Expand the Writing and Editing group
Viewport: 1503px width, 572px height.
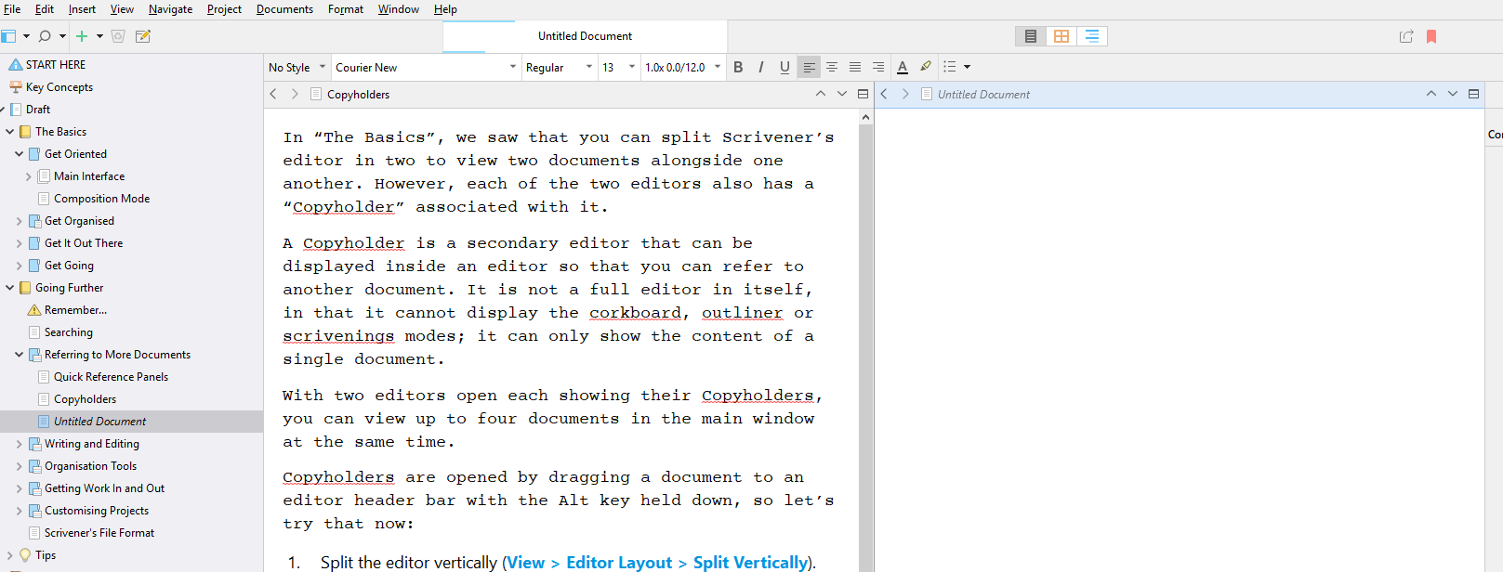[x=20, y=444]
